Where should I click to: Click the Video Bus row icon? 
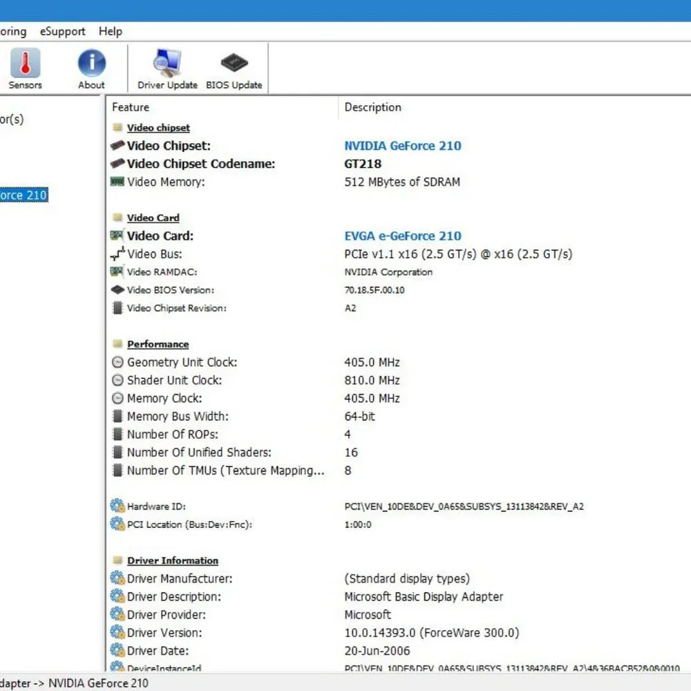pyautogui.click(x=117, y=254)
